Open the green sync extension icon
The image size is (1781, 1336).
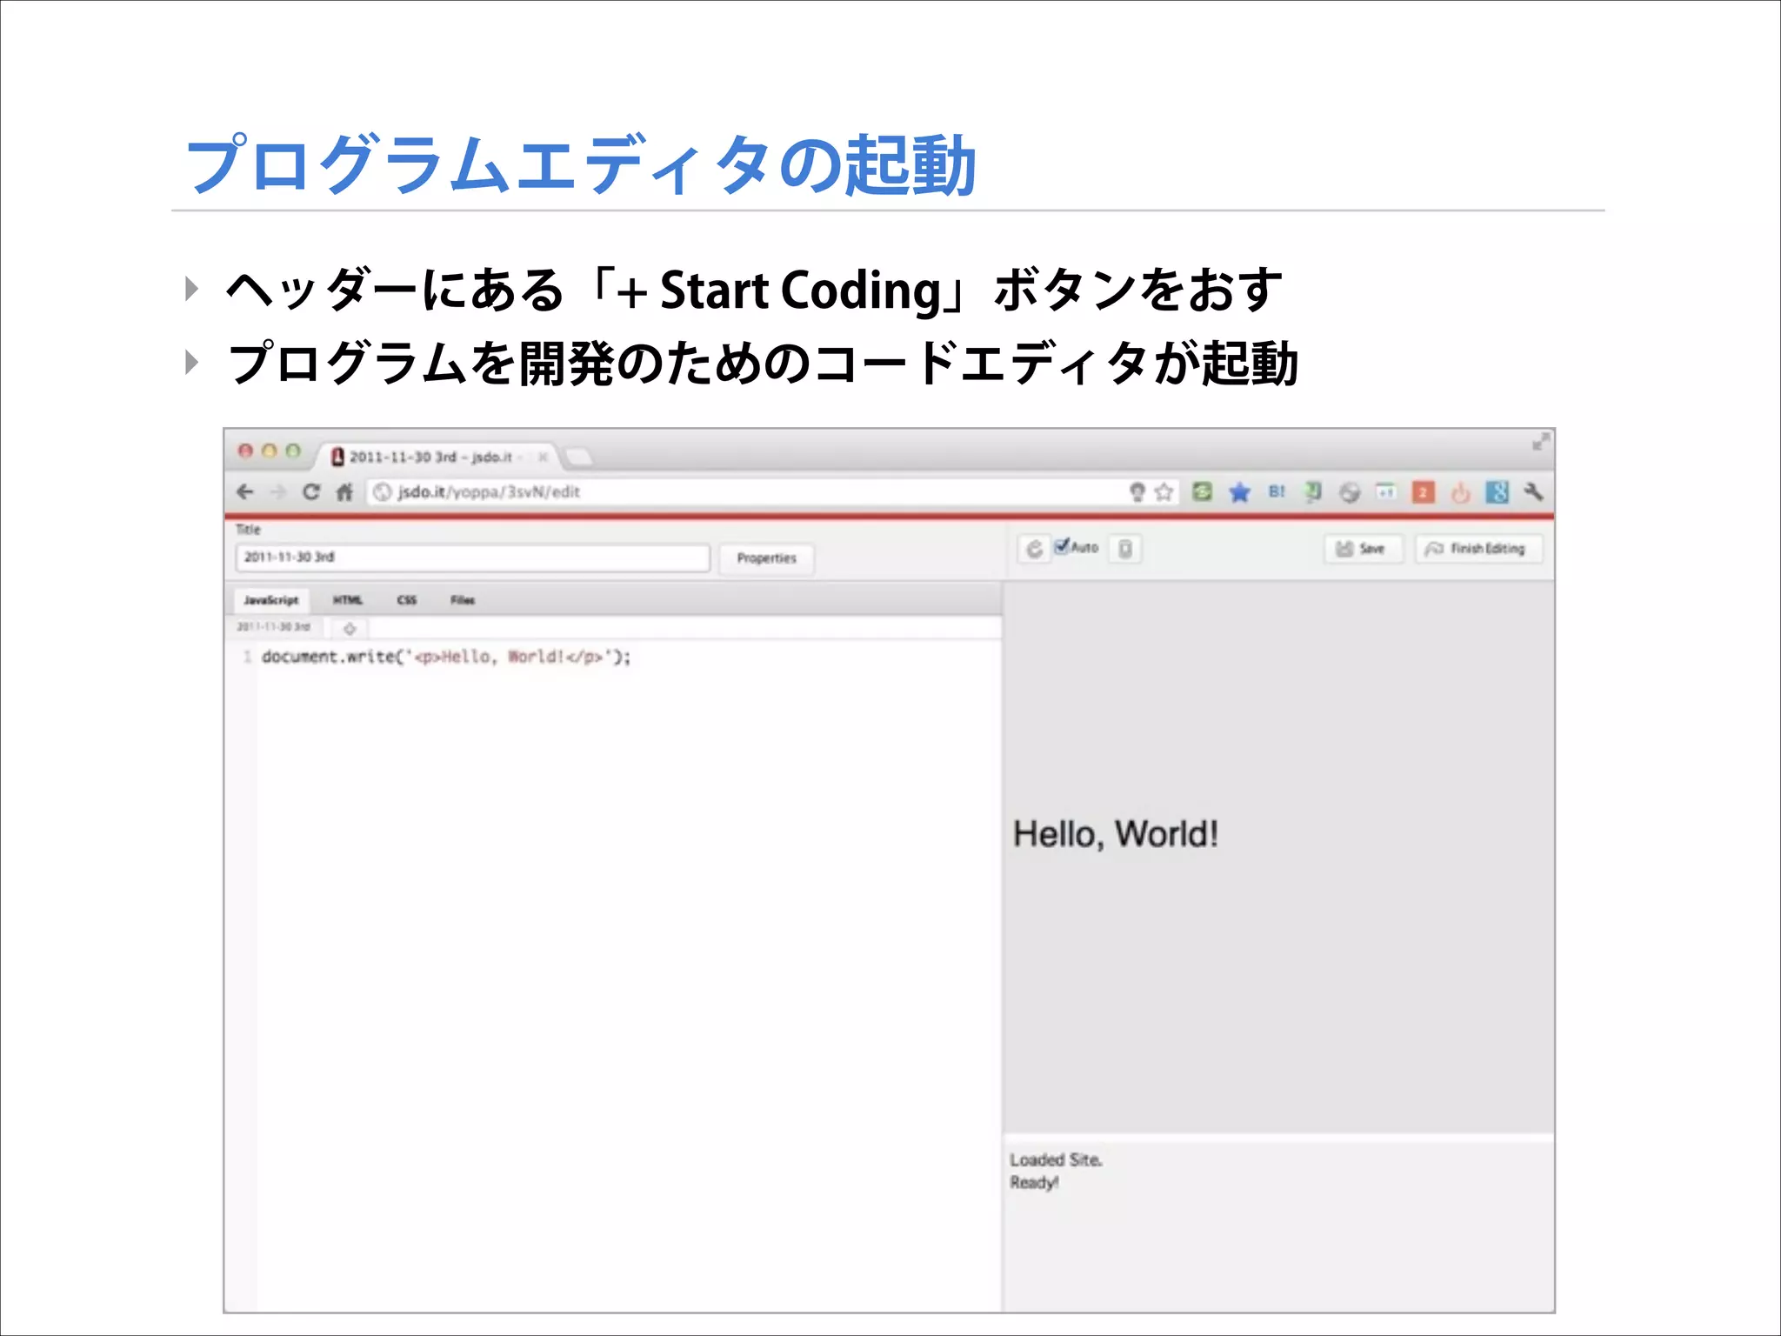pos(1202,492)
